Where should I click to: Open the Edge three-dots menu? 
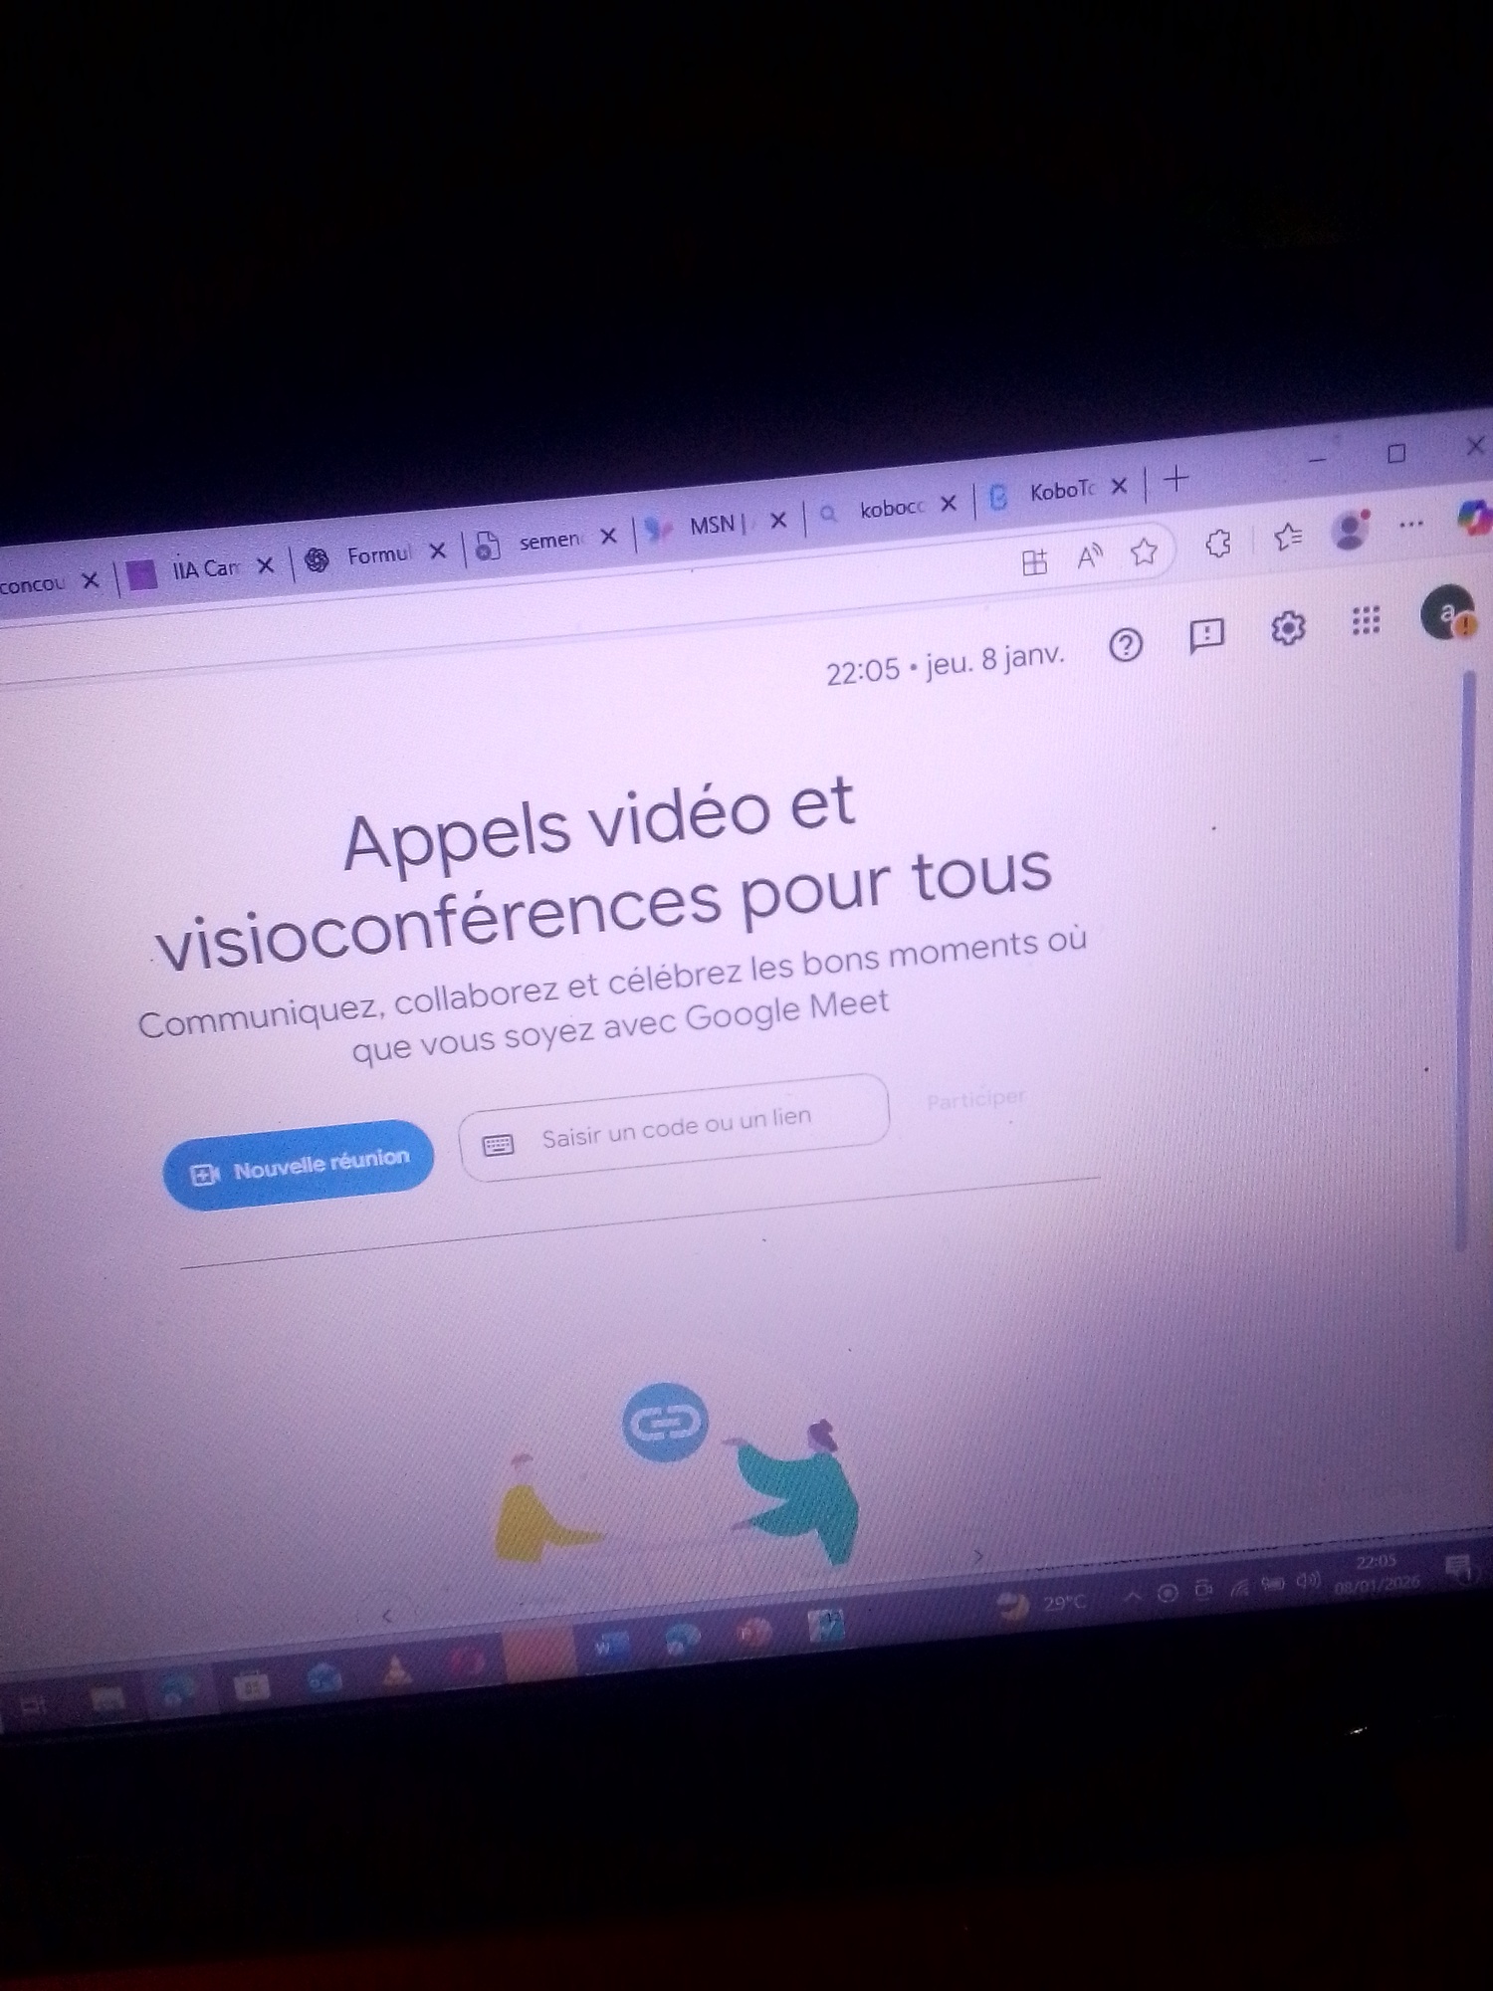pos(1410,525)
